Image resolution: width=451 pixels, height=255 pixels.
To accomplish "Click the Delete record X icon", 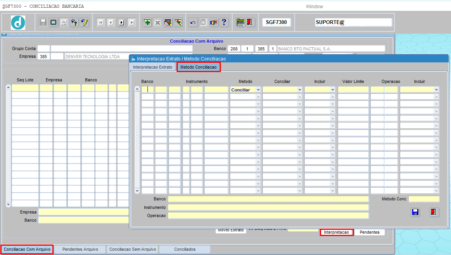I will [157, 22].
